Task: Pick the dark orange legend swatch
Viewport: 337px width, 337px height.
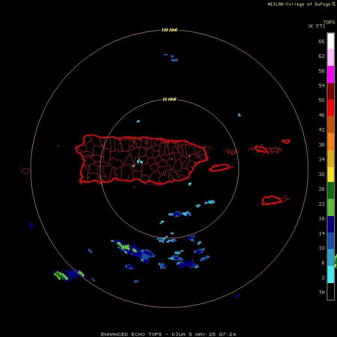Action: (x=331, y=124)
